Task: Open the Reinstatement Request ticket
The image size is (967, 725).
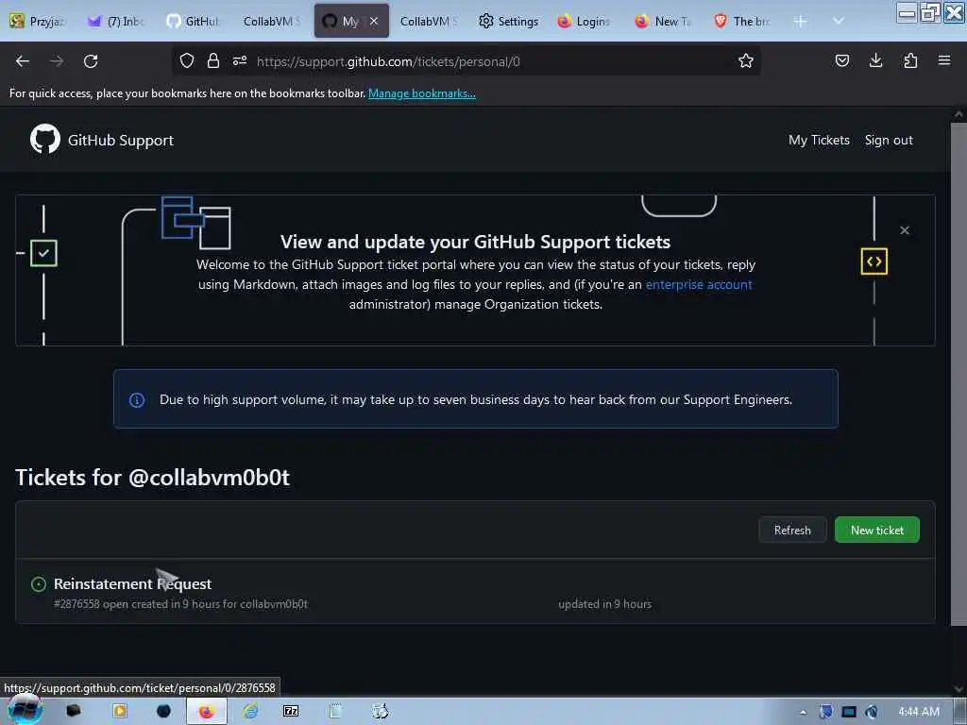Action: [132, 583]
